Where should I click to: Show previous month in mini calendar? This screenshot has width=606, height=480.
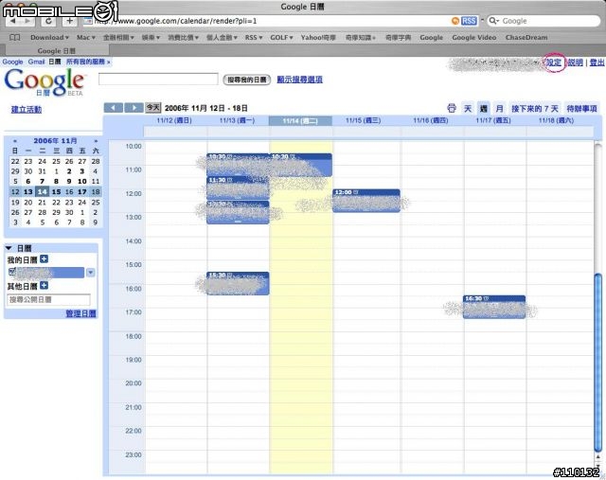[15, 141]
